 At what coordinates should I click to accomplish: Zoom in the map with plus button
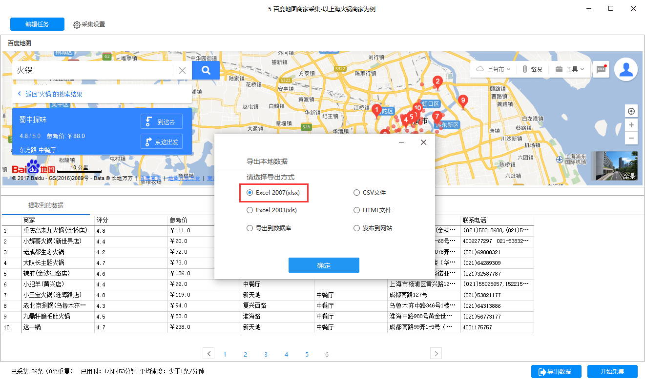tap(632, 125)
